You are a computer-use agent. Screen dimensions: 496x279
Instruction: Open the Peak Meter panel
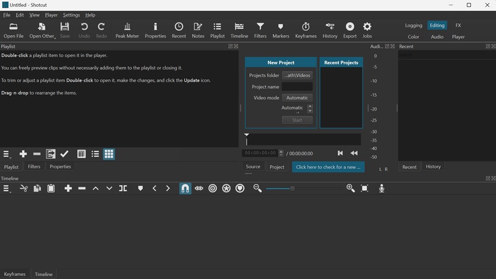point(127,30)
